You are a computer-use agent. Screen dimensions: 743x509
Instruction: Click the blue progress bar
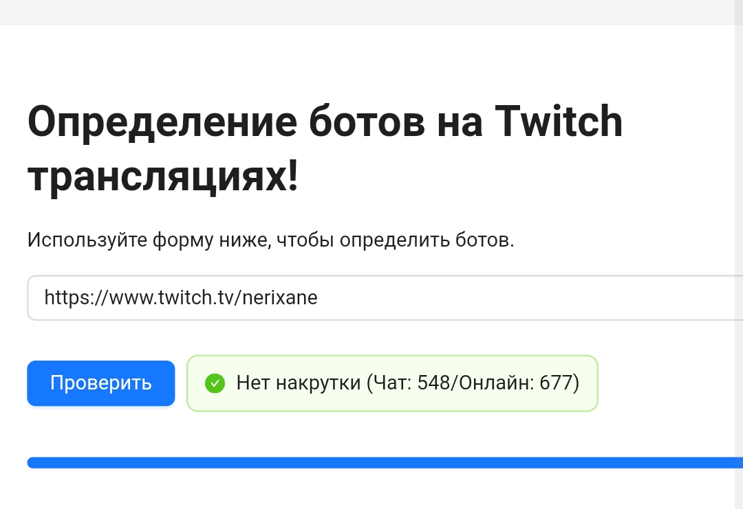pyautogui.click(x=385, y=463)
